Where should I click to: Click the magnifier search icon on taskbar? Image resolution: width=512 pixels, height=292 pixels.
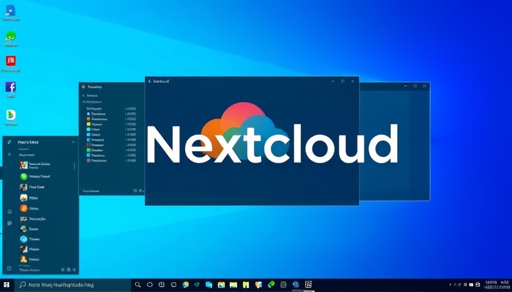point(138,285)
